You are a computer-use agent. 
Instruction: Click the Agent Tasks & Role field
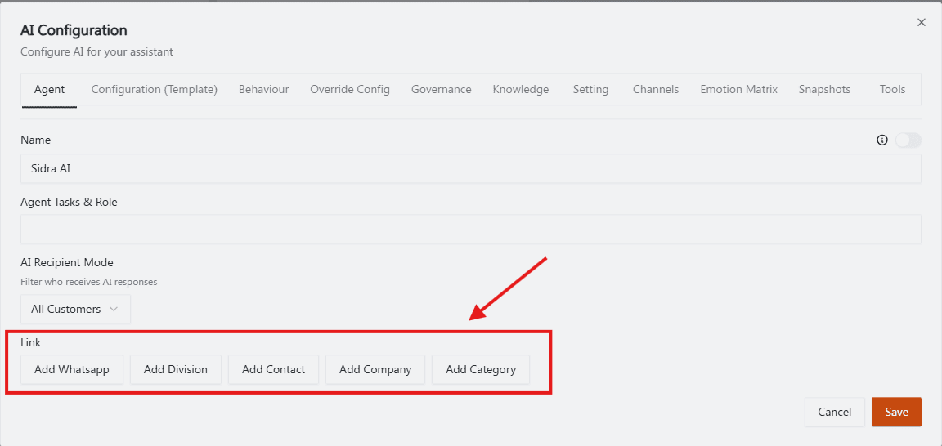(x=471, y=229)
